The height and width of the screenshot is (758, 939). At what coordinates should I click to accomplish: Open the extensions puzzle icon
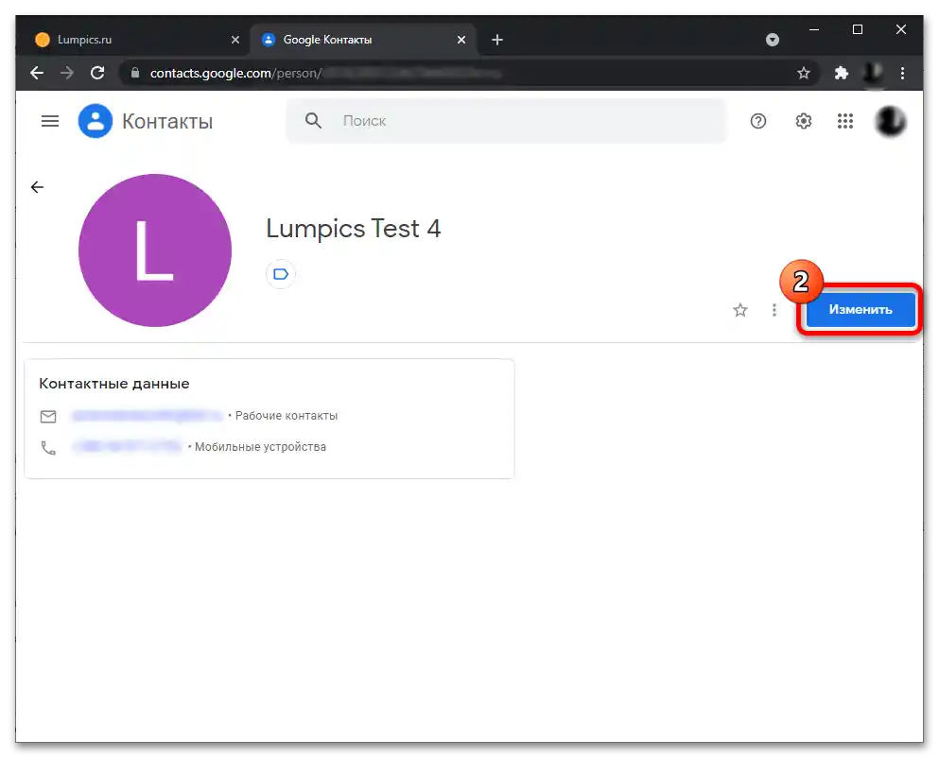pos(842,73)
